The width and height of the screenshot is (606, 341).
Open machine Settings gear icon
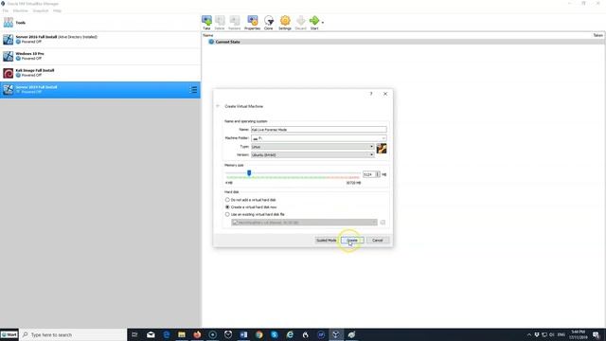tap(285, 23)
